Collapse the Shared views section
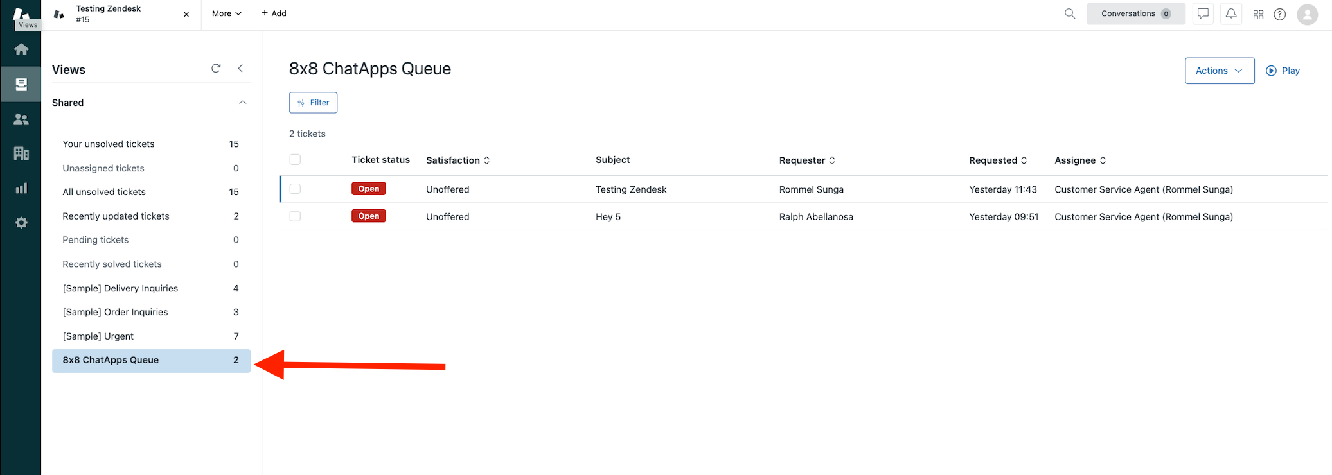 pyautogui.click(x=242, y=103)
